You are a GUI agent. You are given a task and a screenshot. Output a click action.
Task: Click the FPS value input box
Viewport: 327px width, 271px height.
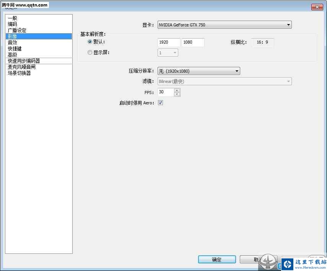tap(166, 92)
